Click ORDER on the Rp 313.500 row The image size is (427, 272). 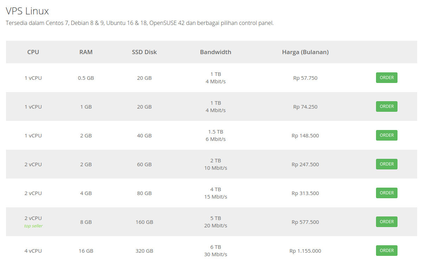click(387, 193)
